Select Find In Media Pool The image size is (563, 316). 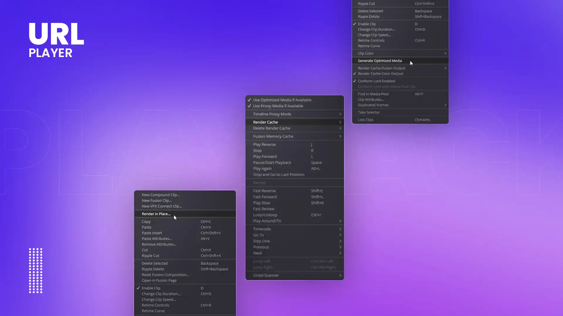pos(372,94)
